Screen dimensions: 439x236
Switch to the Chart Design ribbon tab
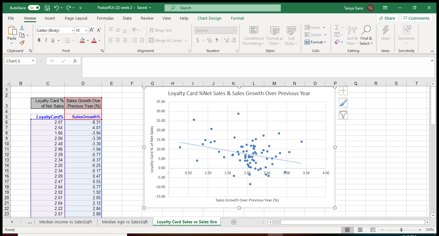[209, 18]
